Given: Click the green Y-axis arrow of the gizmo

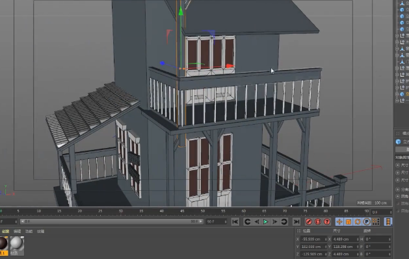Looking at the screenshot, I should click(181, 11).
